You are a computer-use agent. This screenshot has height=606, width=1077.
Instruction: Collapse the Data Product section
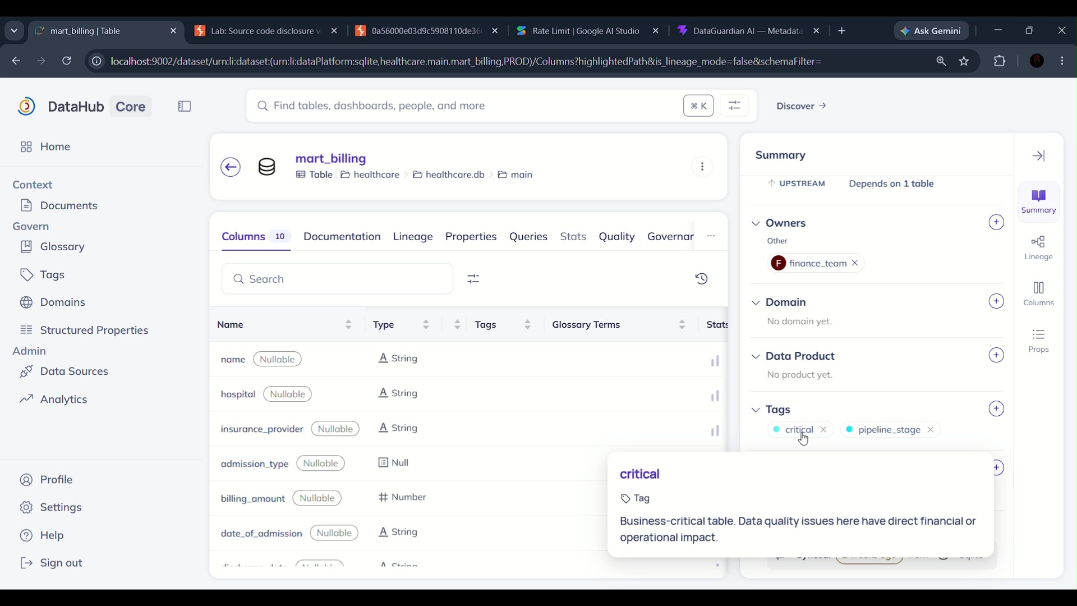pyautogui.click(x=756, y=356)
